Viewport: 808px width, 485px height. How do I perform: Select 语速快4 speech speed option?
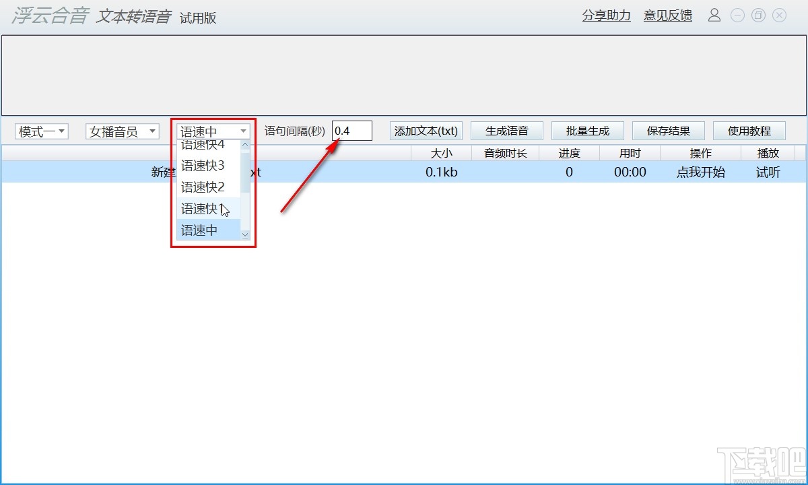click(x=201, y=144)
